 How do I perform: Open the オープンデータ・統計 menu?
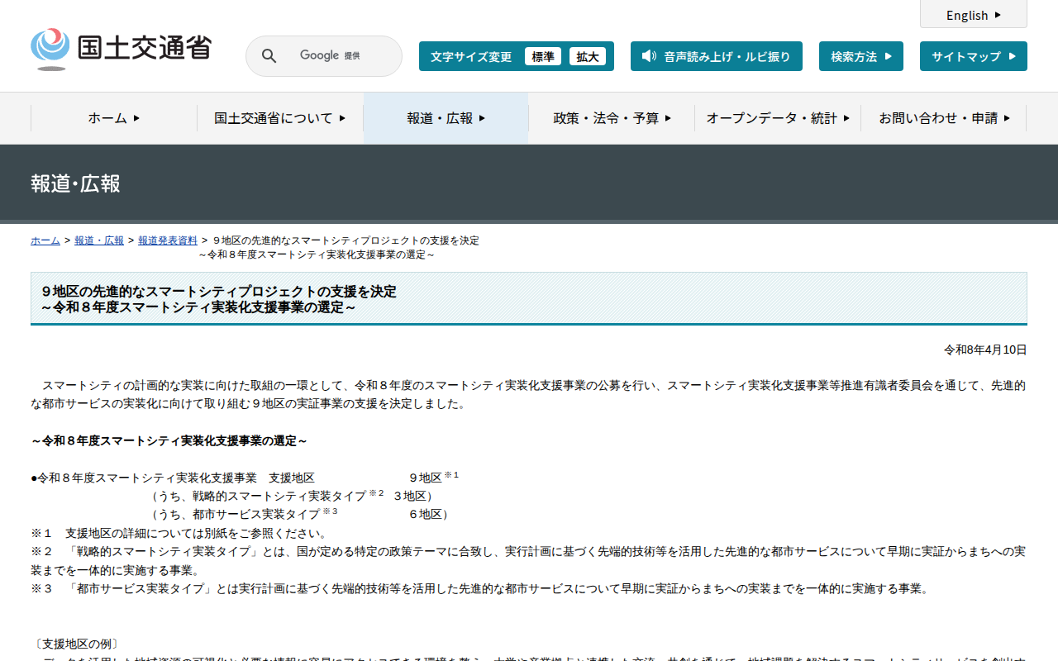coord(778,118)
